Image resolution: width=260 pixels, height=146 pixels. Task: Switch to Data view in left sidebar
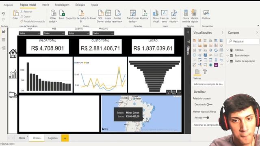[x=4, y=40]
